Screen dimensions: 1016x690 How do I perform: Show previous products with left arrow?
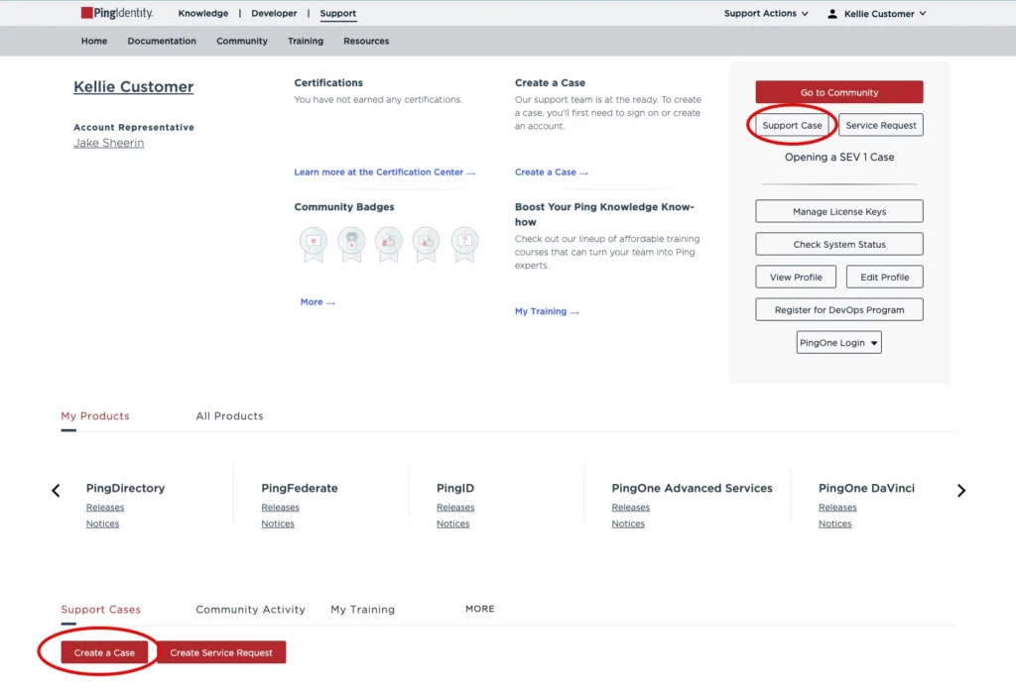tap(56, 491)
